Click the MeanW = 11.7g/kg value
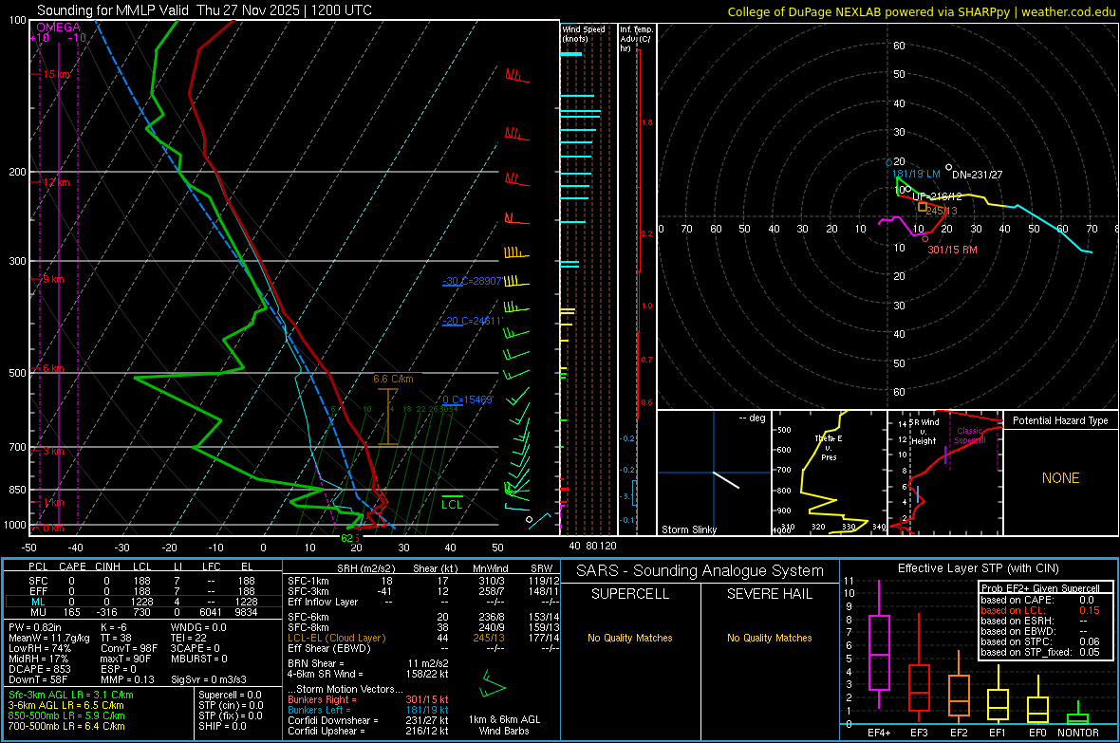The height and width of the screenshot is (743, 1120). point(49,638)
